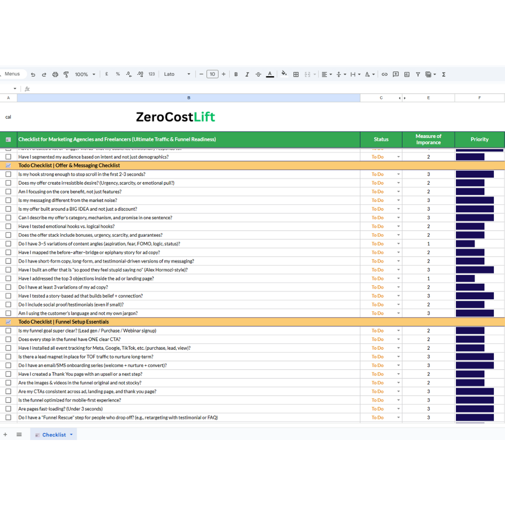Add a new sheet with plus button
The image size is (505, 505).
point(6,434)
